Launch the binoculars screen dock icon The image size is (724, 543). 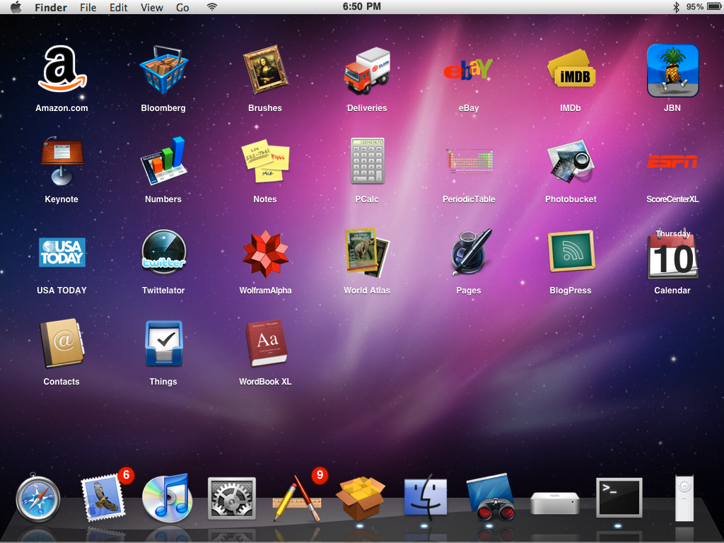(x=491, y=498)
